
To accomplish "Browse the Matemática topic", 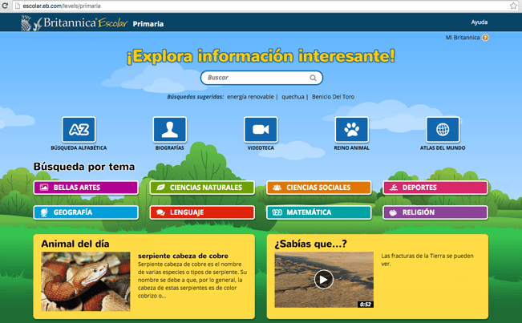I will [319, 212].
